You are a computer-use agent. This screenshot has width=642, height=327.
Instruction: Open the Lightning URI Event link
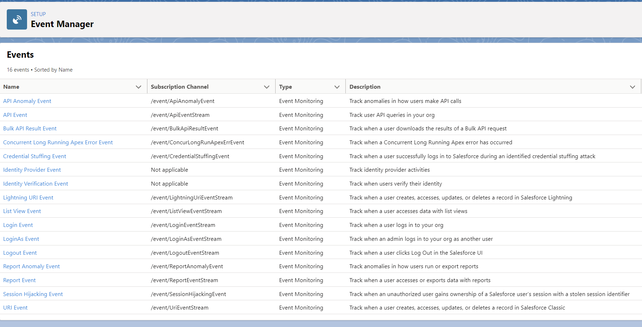(28, 197)
